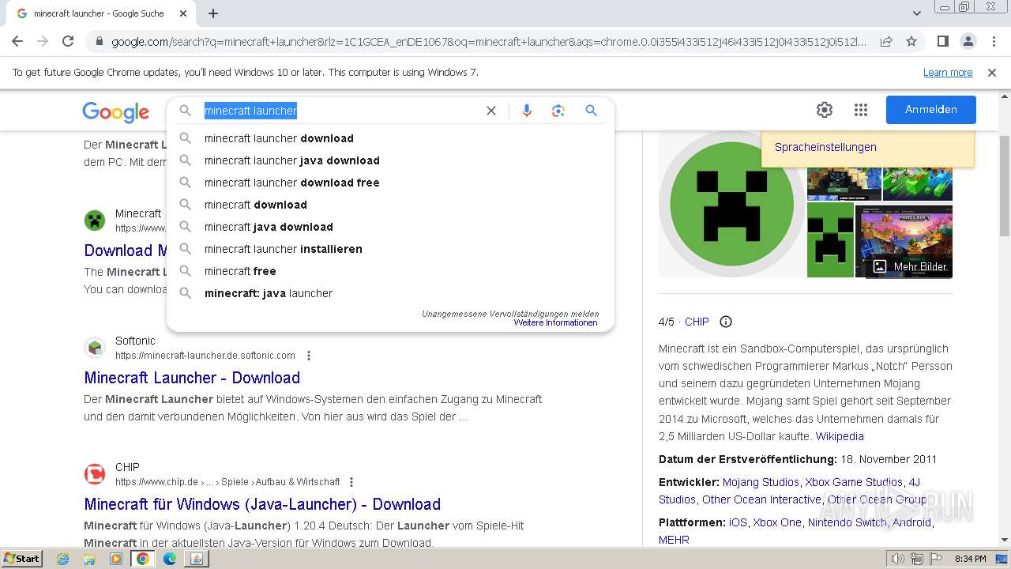Click rating info icon next to CHIP

click(726, 322)
